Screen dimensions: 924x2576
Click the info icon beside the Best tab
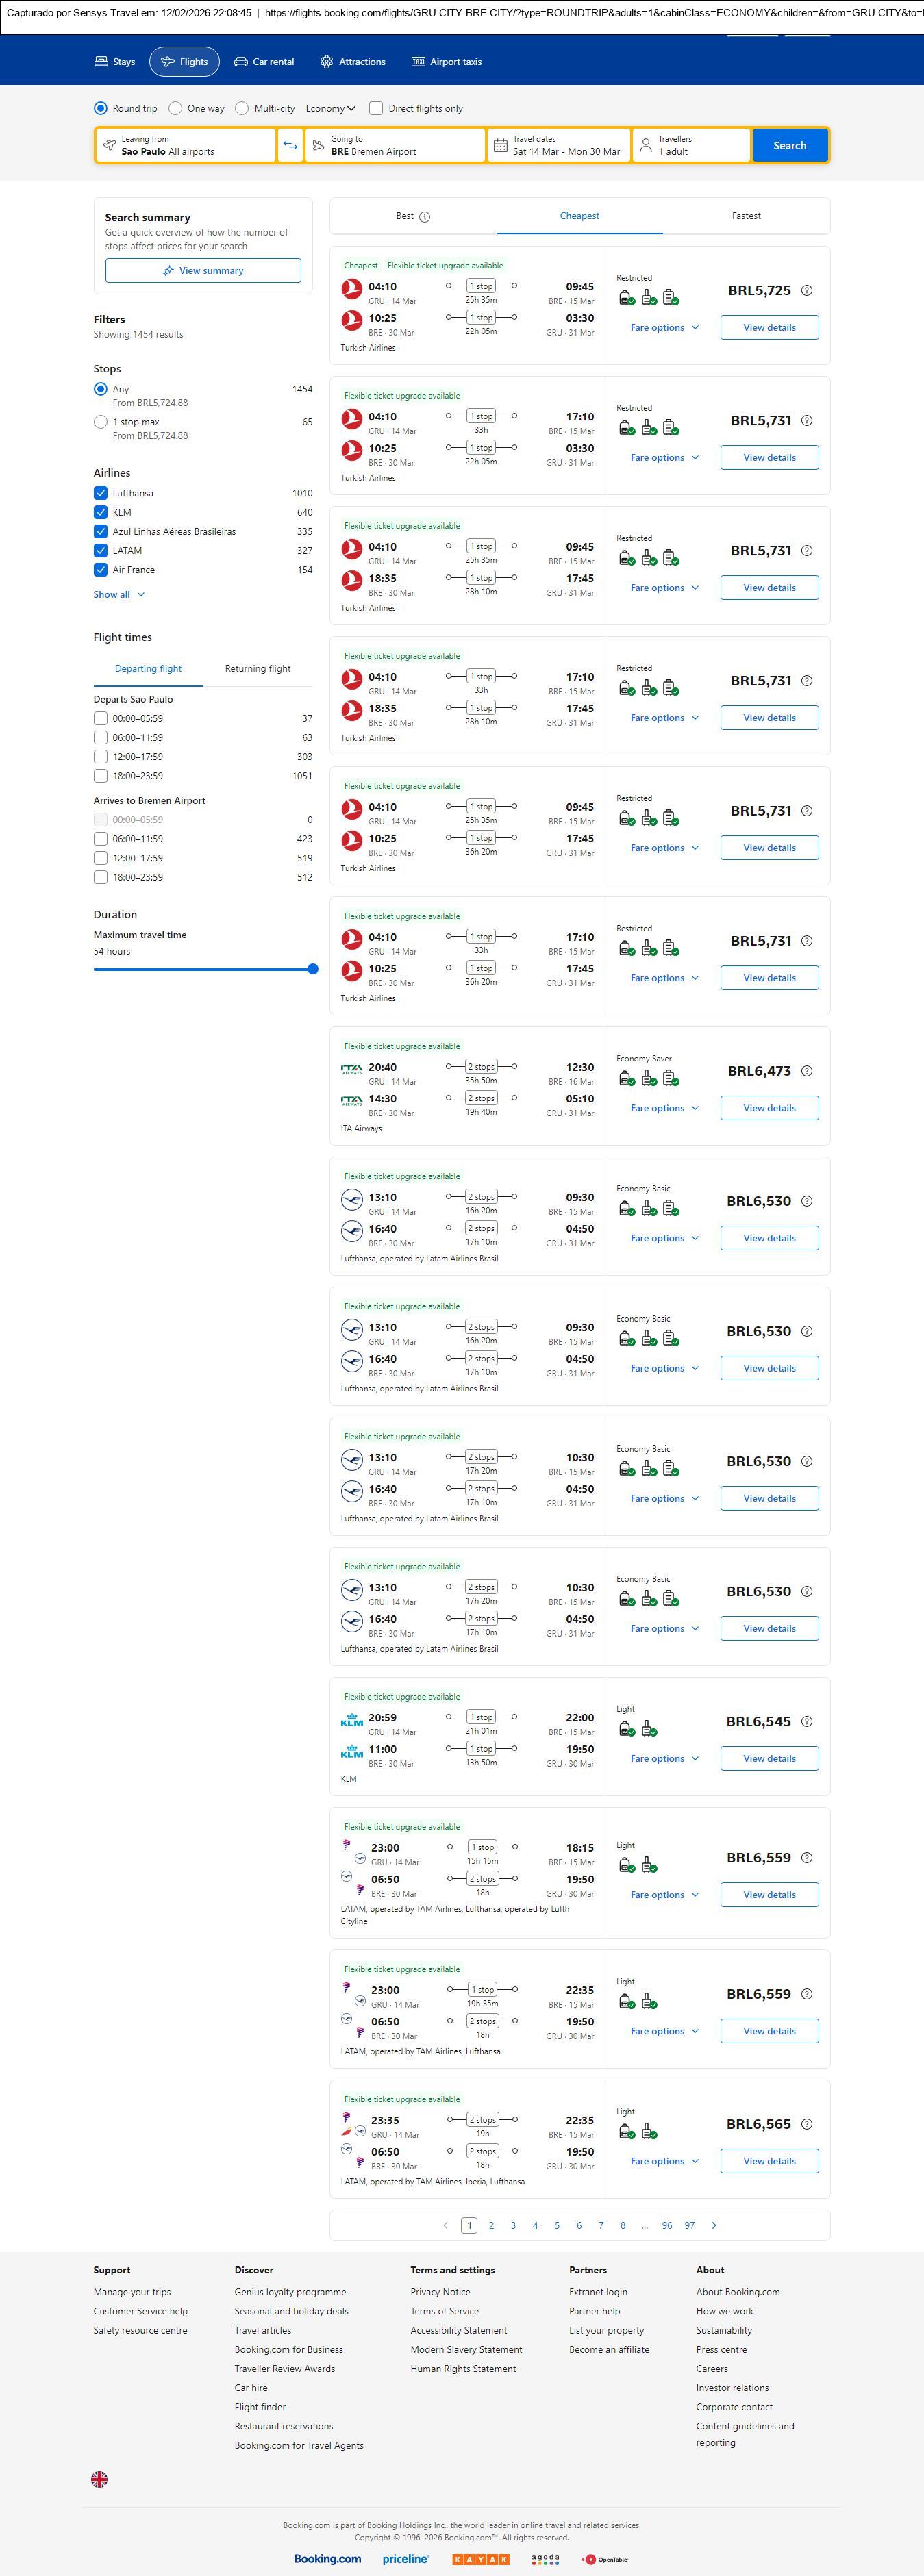[425, 217]
